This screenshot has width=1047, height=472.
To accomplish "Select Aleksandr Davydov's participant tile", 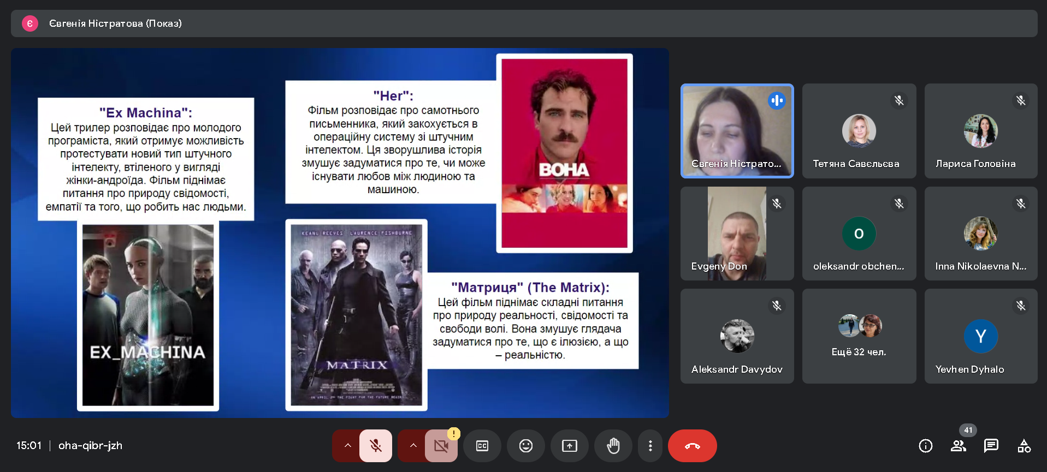I will [x=737, y=336].
